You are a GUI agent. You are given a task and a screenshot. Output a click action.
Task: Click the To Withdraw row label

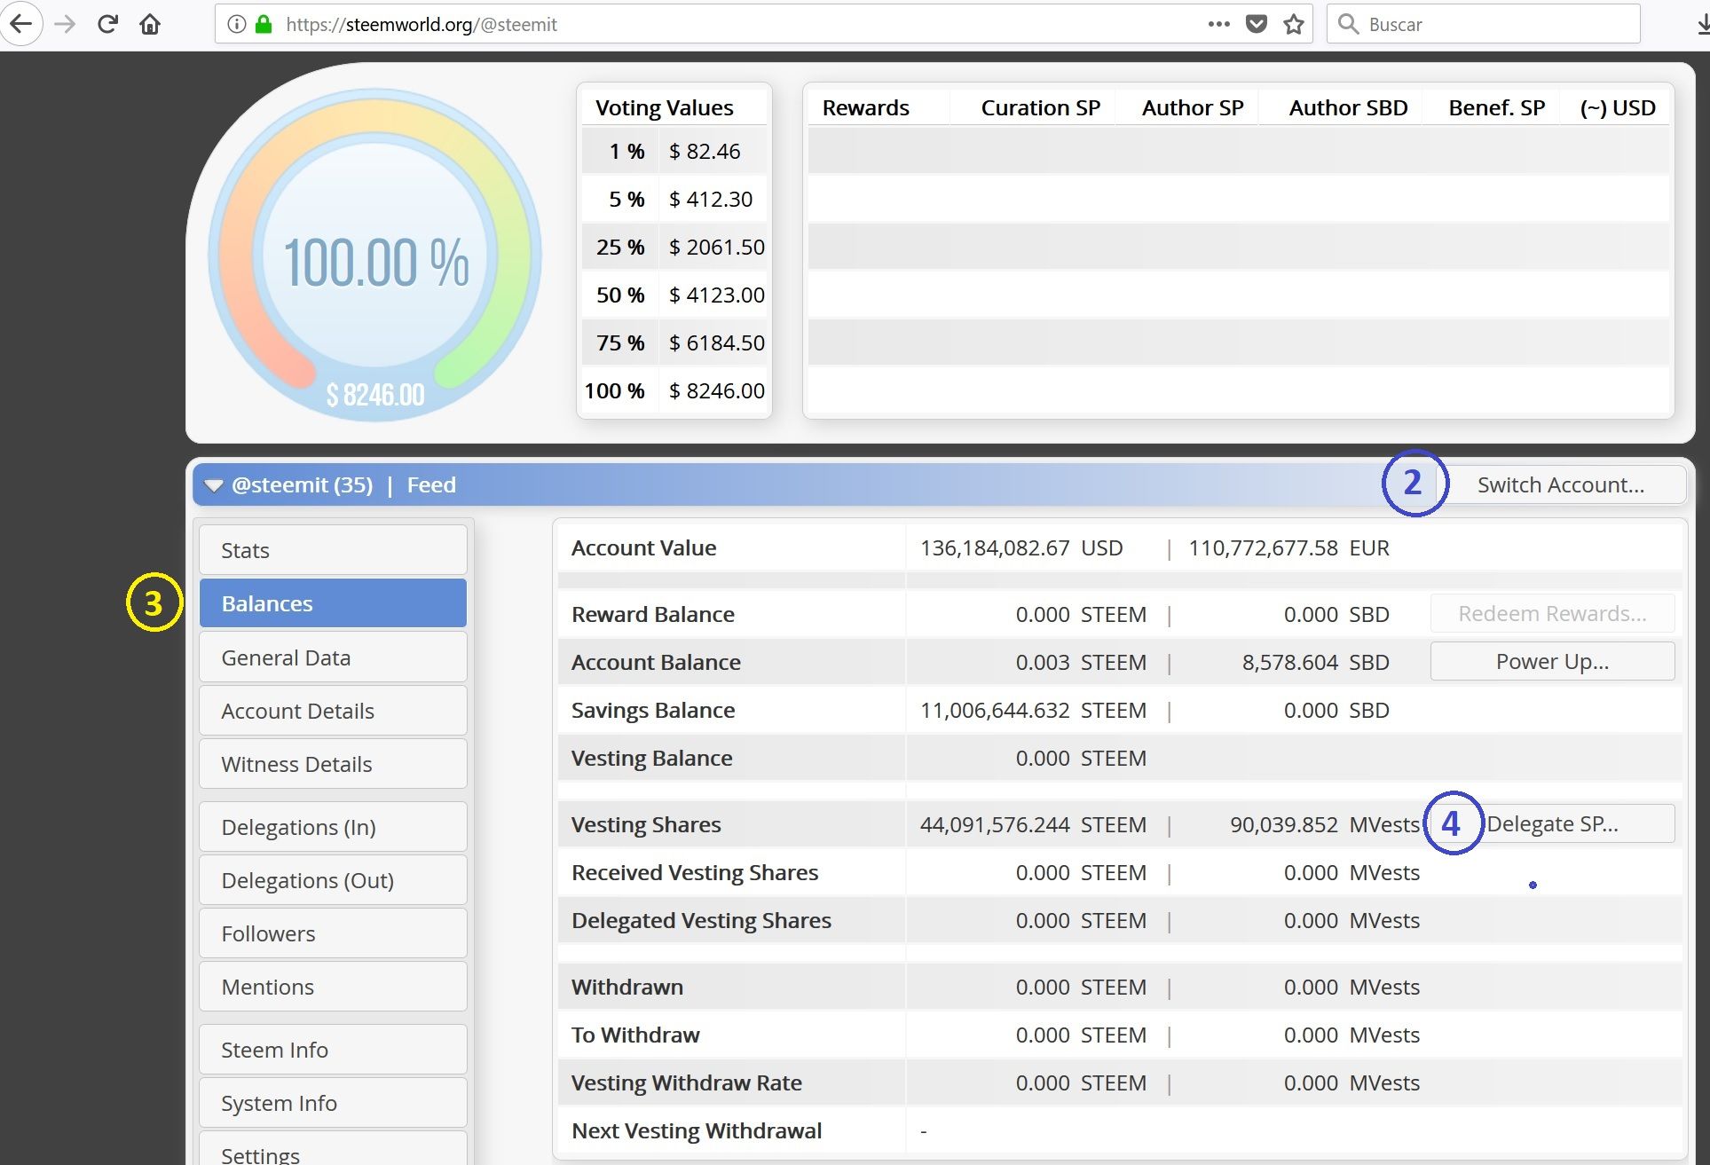tap(635, 1035)
